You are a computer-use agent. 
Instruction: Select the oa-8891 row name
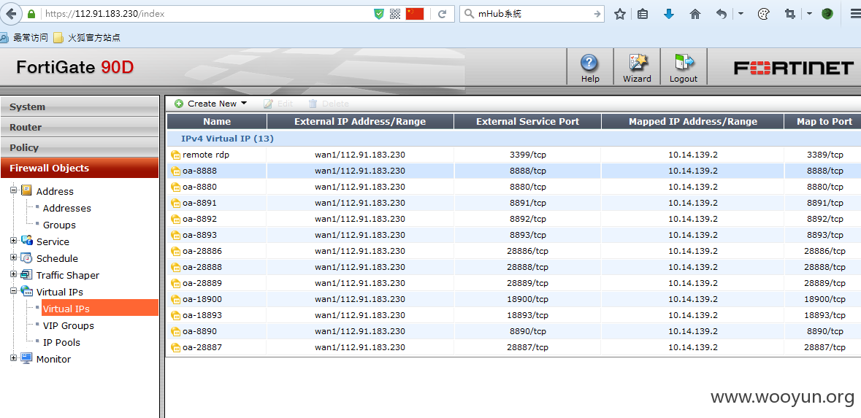(199, 203)
